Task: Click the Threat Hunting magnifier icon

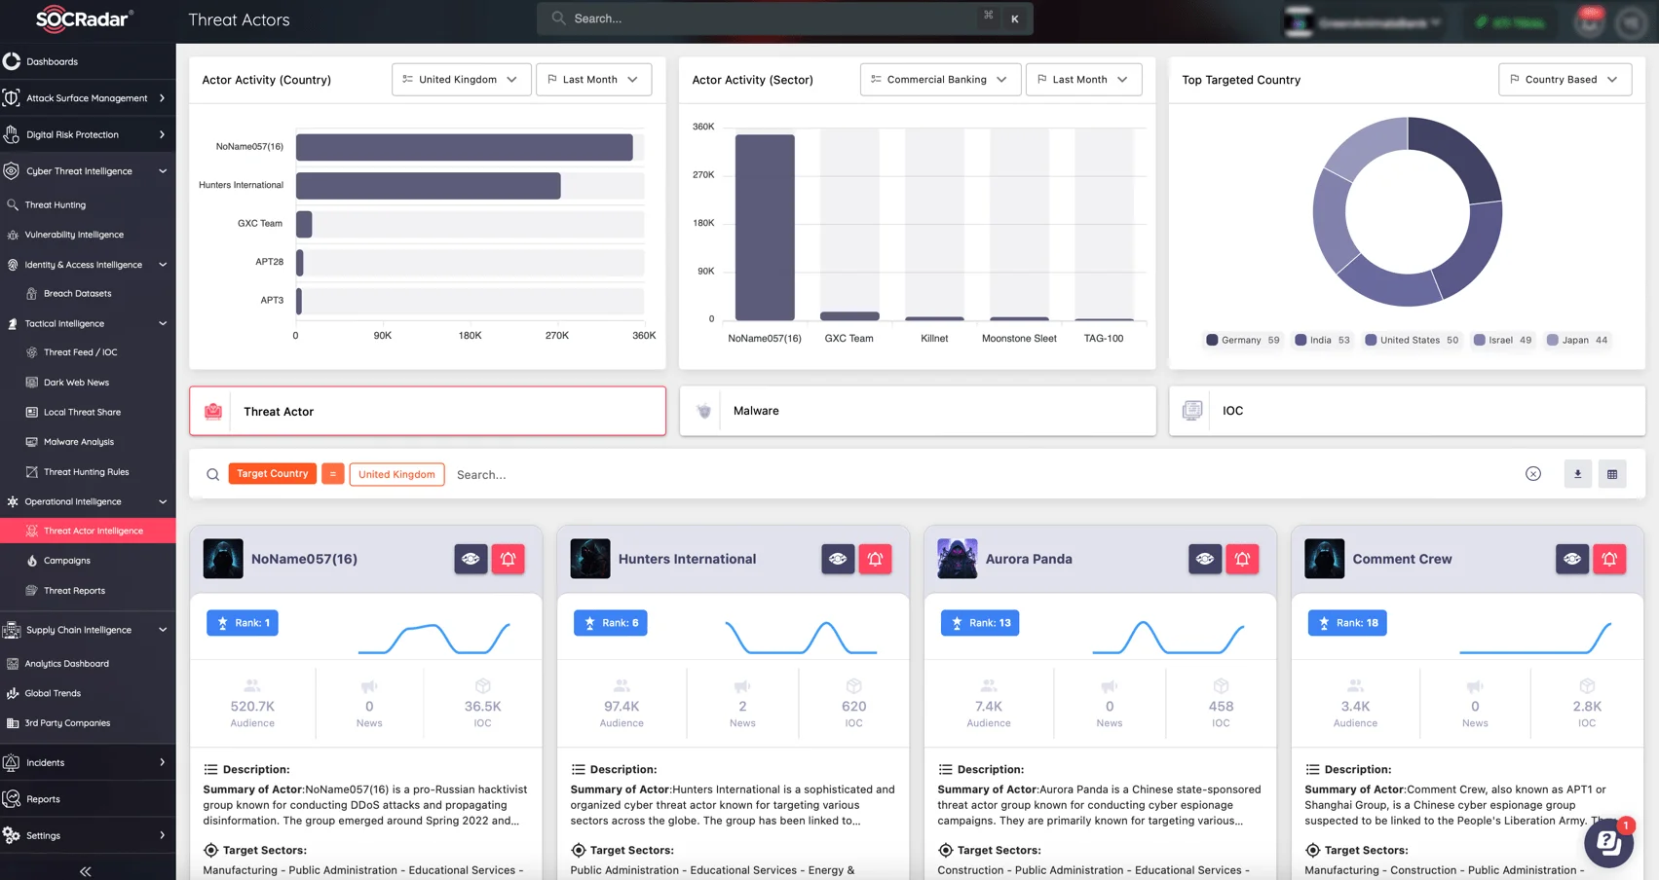Action: coord(13,205)
